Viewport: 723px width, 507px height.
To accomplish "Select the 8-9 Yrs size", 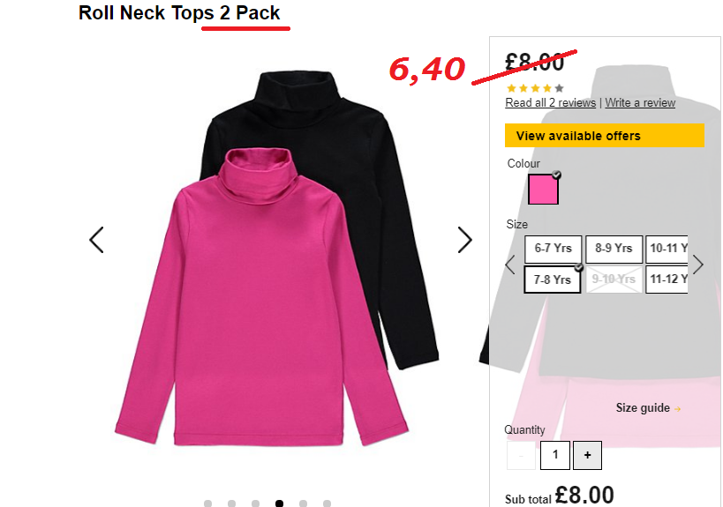I will (614, 249).
